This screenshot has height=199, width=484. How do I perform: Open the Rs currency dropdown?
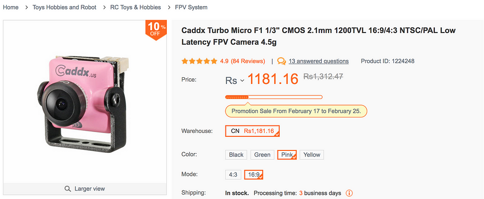click(x=234, y=81)
